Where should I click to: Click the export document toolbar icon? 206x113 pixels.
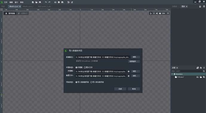68,2
